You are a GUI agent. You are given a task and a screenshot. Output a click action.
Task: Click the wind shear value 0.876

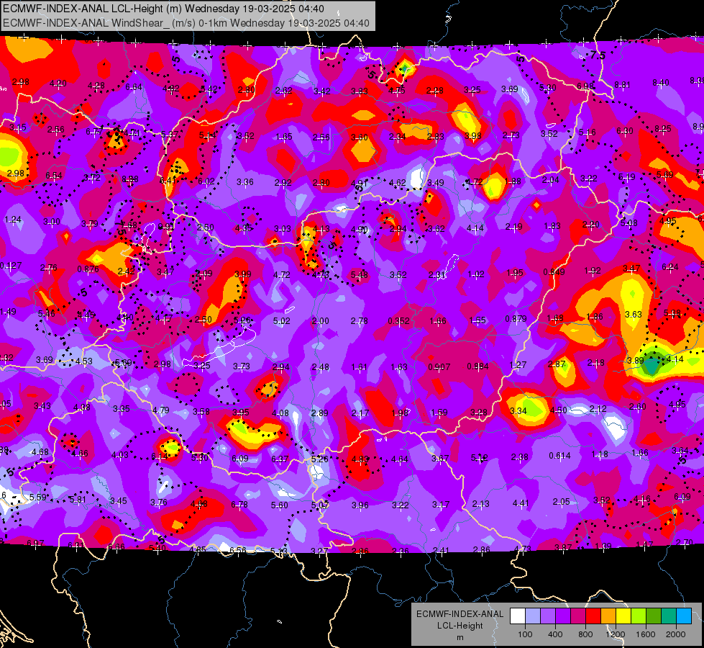pos(88,269)
